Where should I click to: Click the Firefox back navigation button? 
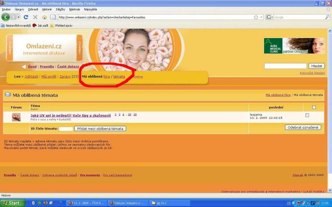click(6, 17)
